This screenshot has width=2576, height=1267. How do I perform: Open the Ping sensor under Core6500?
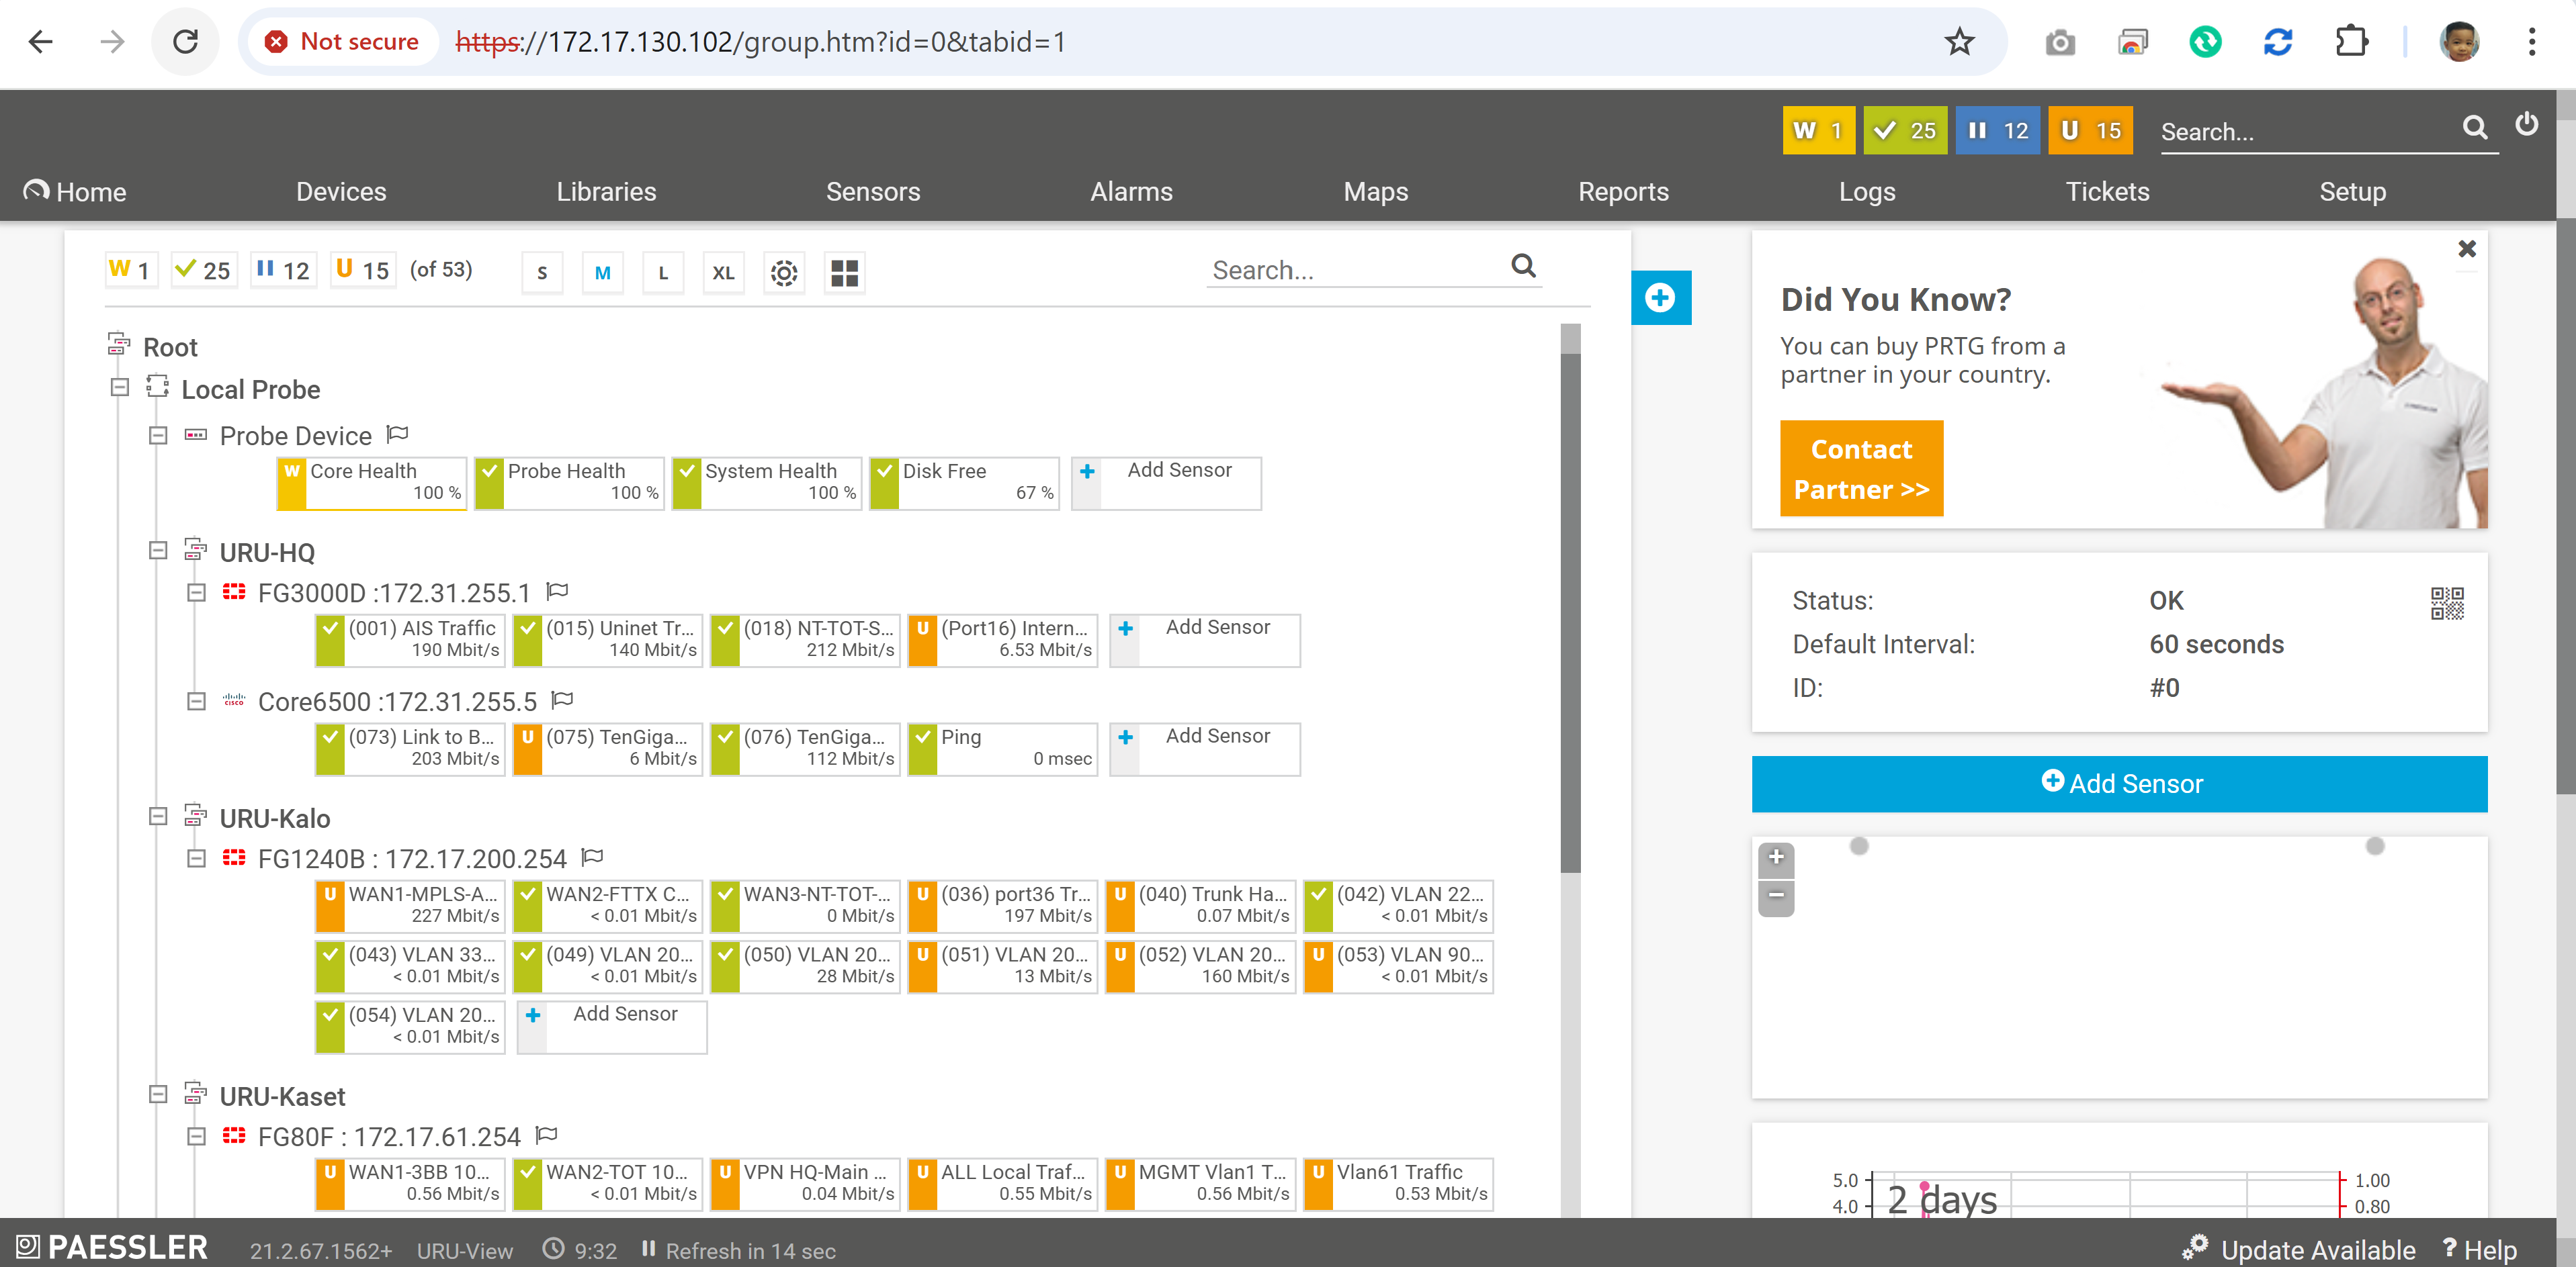coord(1002,749)
